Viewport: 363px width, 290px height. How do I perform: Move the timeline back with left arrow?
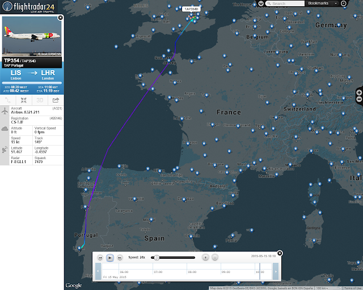[98, 271]
